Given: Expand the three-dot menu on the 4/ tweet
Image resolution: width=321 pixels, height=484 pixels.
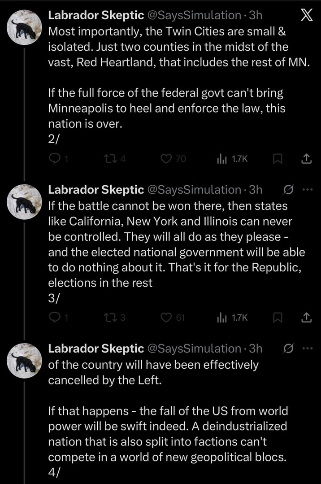Looking at the screenshot, I should tap(307, 349).
